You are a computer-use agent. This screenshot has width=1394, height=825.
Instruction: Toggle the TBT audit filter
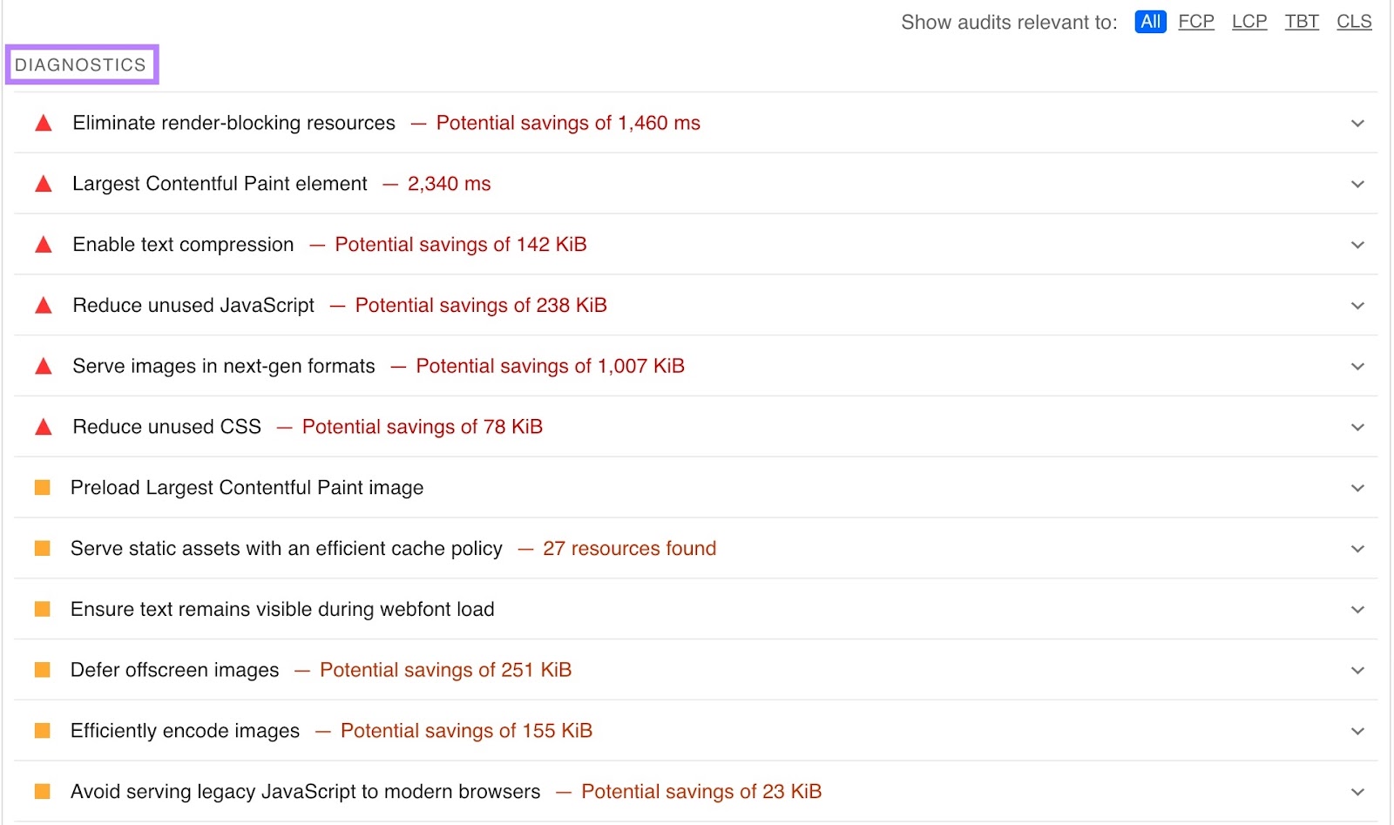pos(1302,22)
